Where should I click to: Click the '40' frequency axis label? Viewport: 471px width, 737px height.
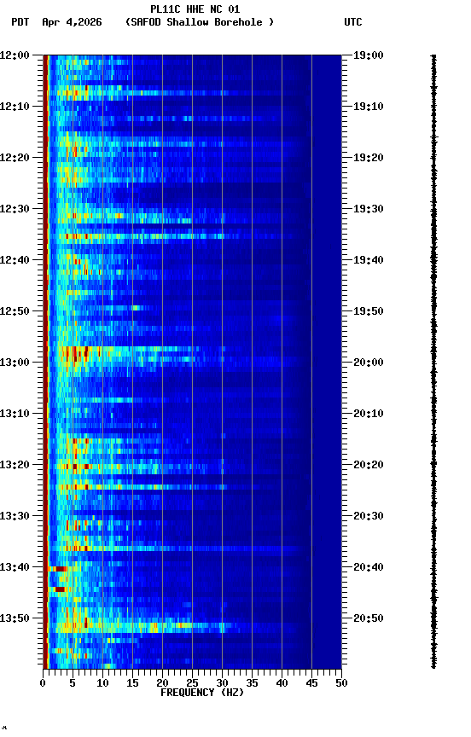(282, 683)
